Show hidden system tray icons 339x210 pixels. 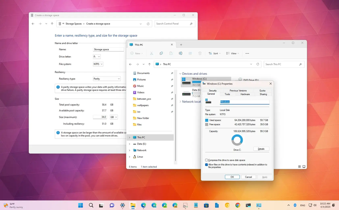pyautogui.click(x=289, y=205)
